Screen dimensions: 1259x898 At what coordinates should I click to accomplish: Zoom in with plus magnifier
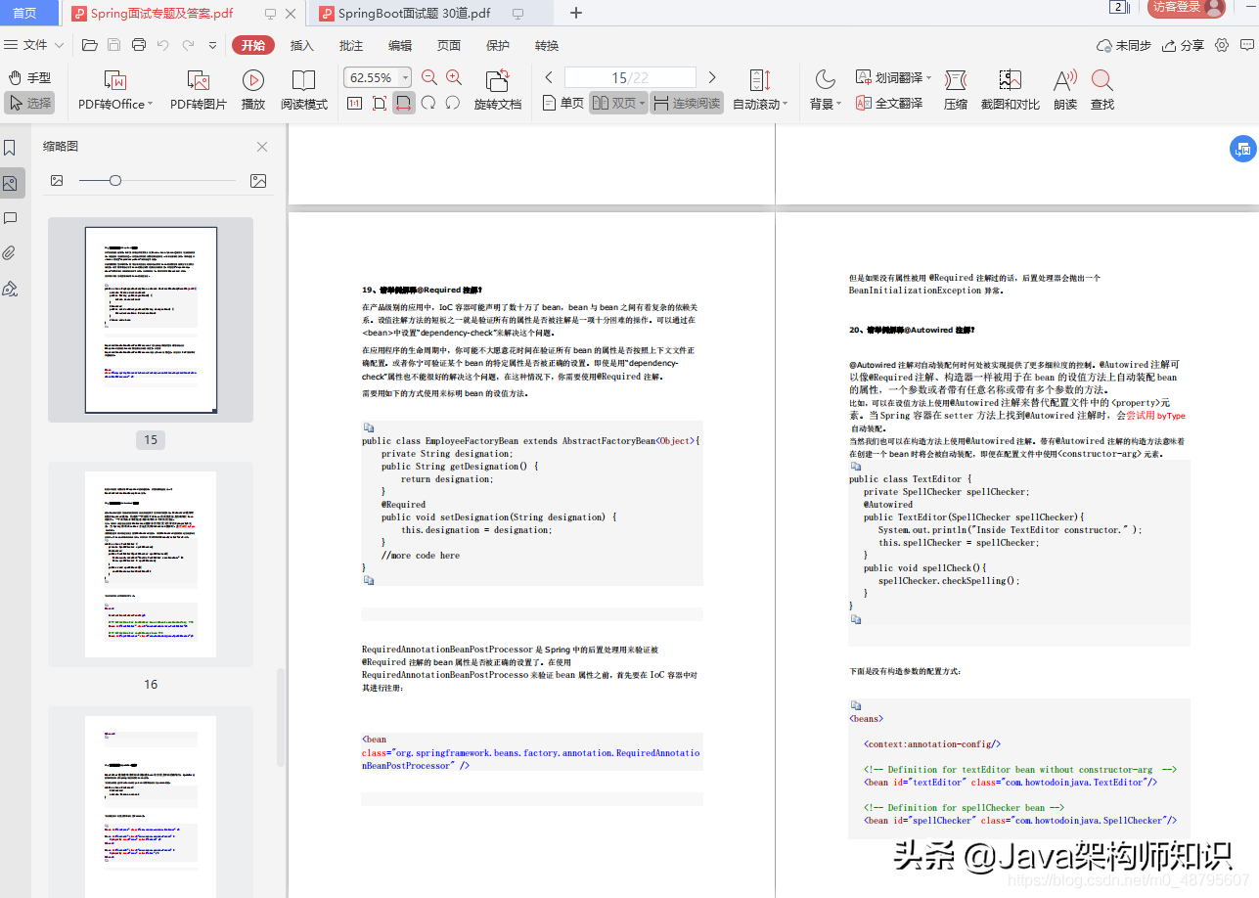(x=454, y=77)
